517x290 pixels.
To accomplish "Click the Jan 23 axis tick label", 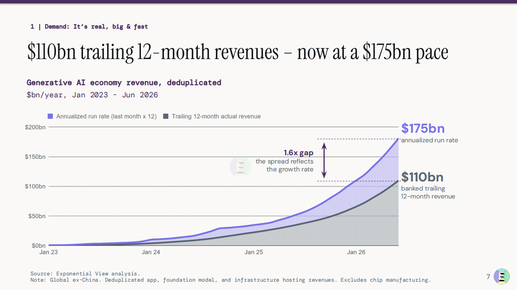I will click(x=48, y=252).
